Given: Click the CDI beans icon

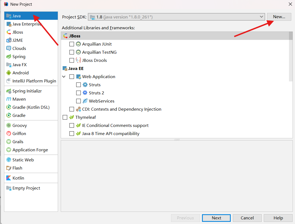Looking at the screenshot, I should 78,109.
